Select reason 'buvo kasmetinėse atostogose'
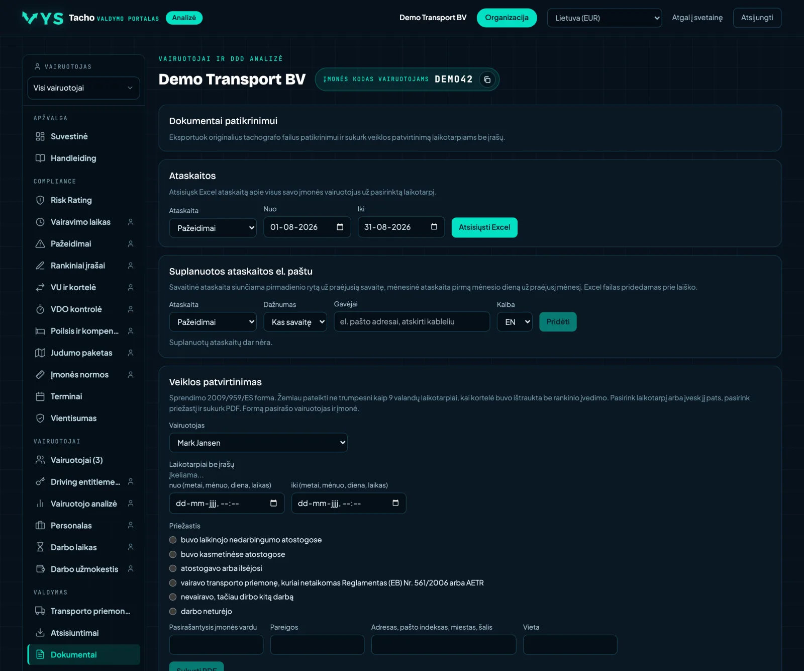This screenshot has width=804, height=671. [x=173, y=554]
